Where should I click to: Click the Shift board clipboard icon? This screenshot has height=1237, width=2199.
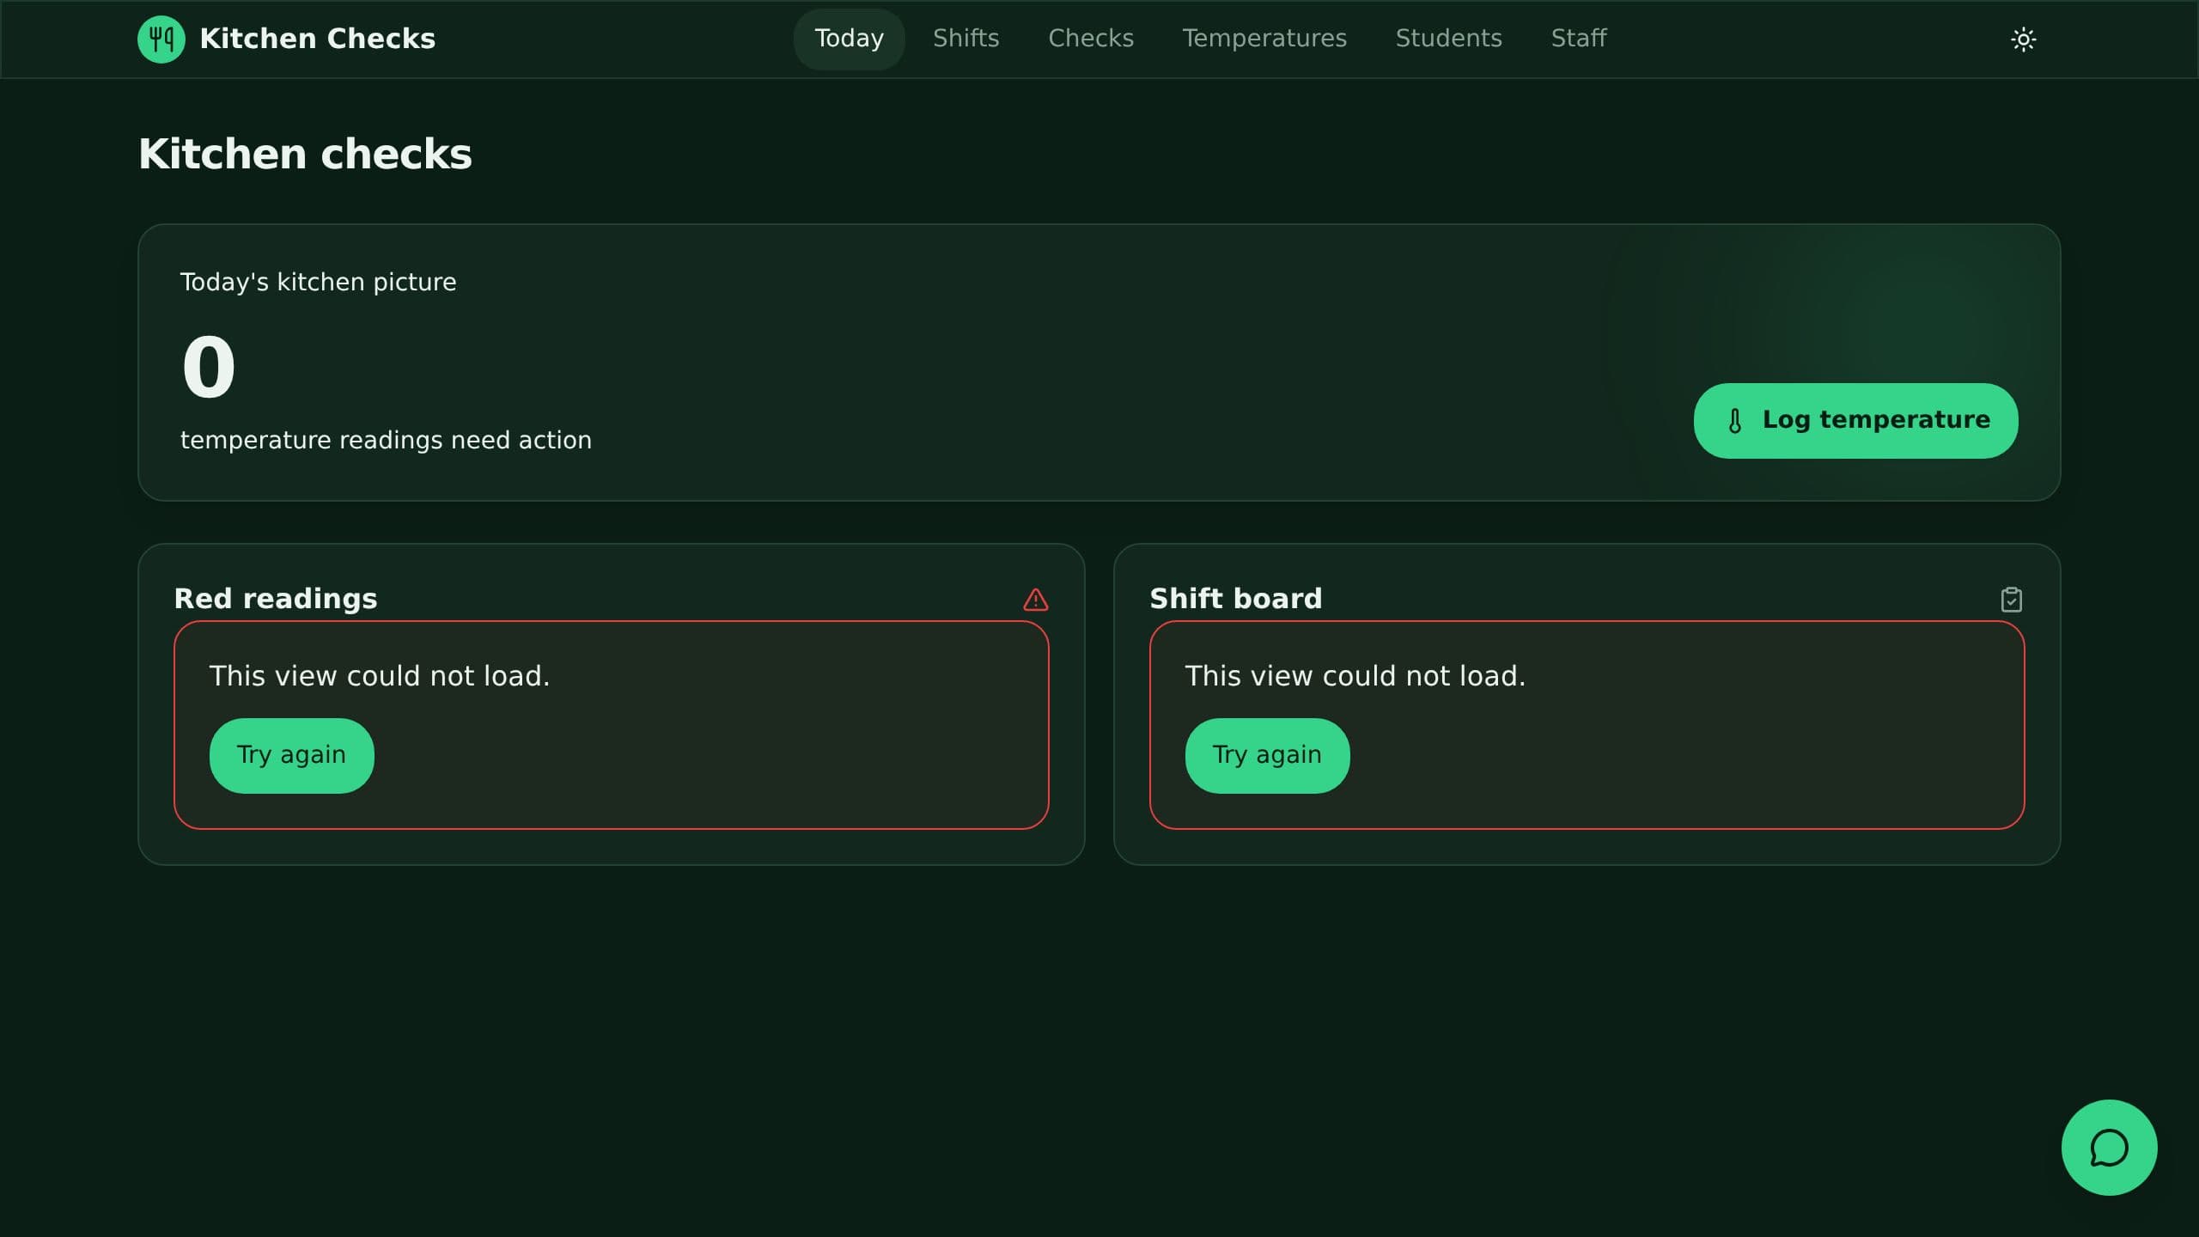coord(2011,600)
